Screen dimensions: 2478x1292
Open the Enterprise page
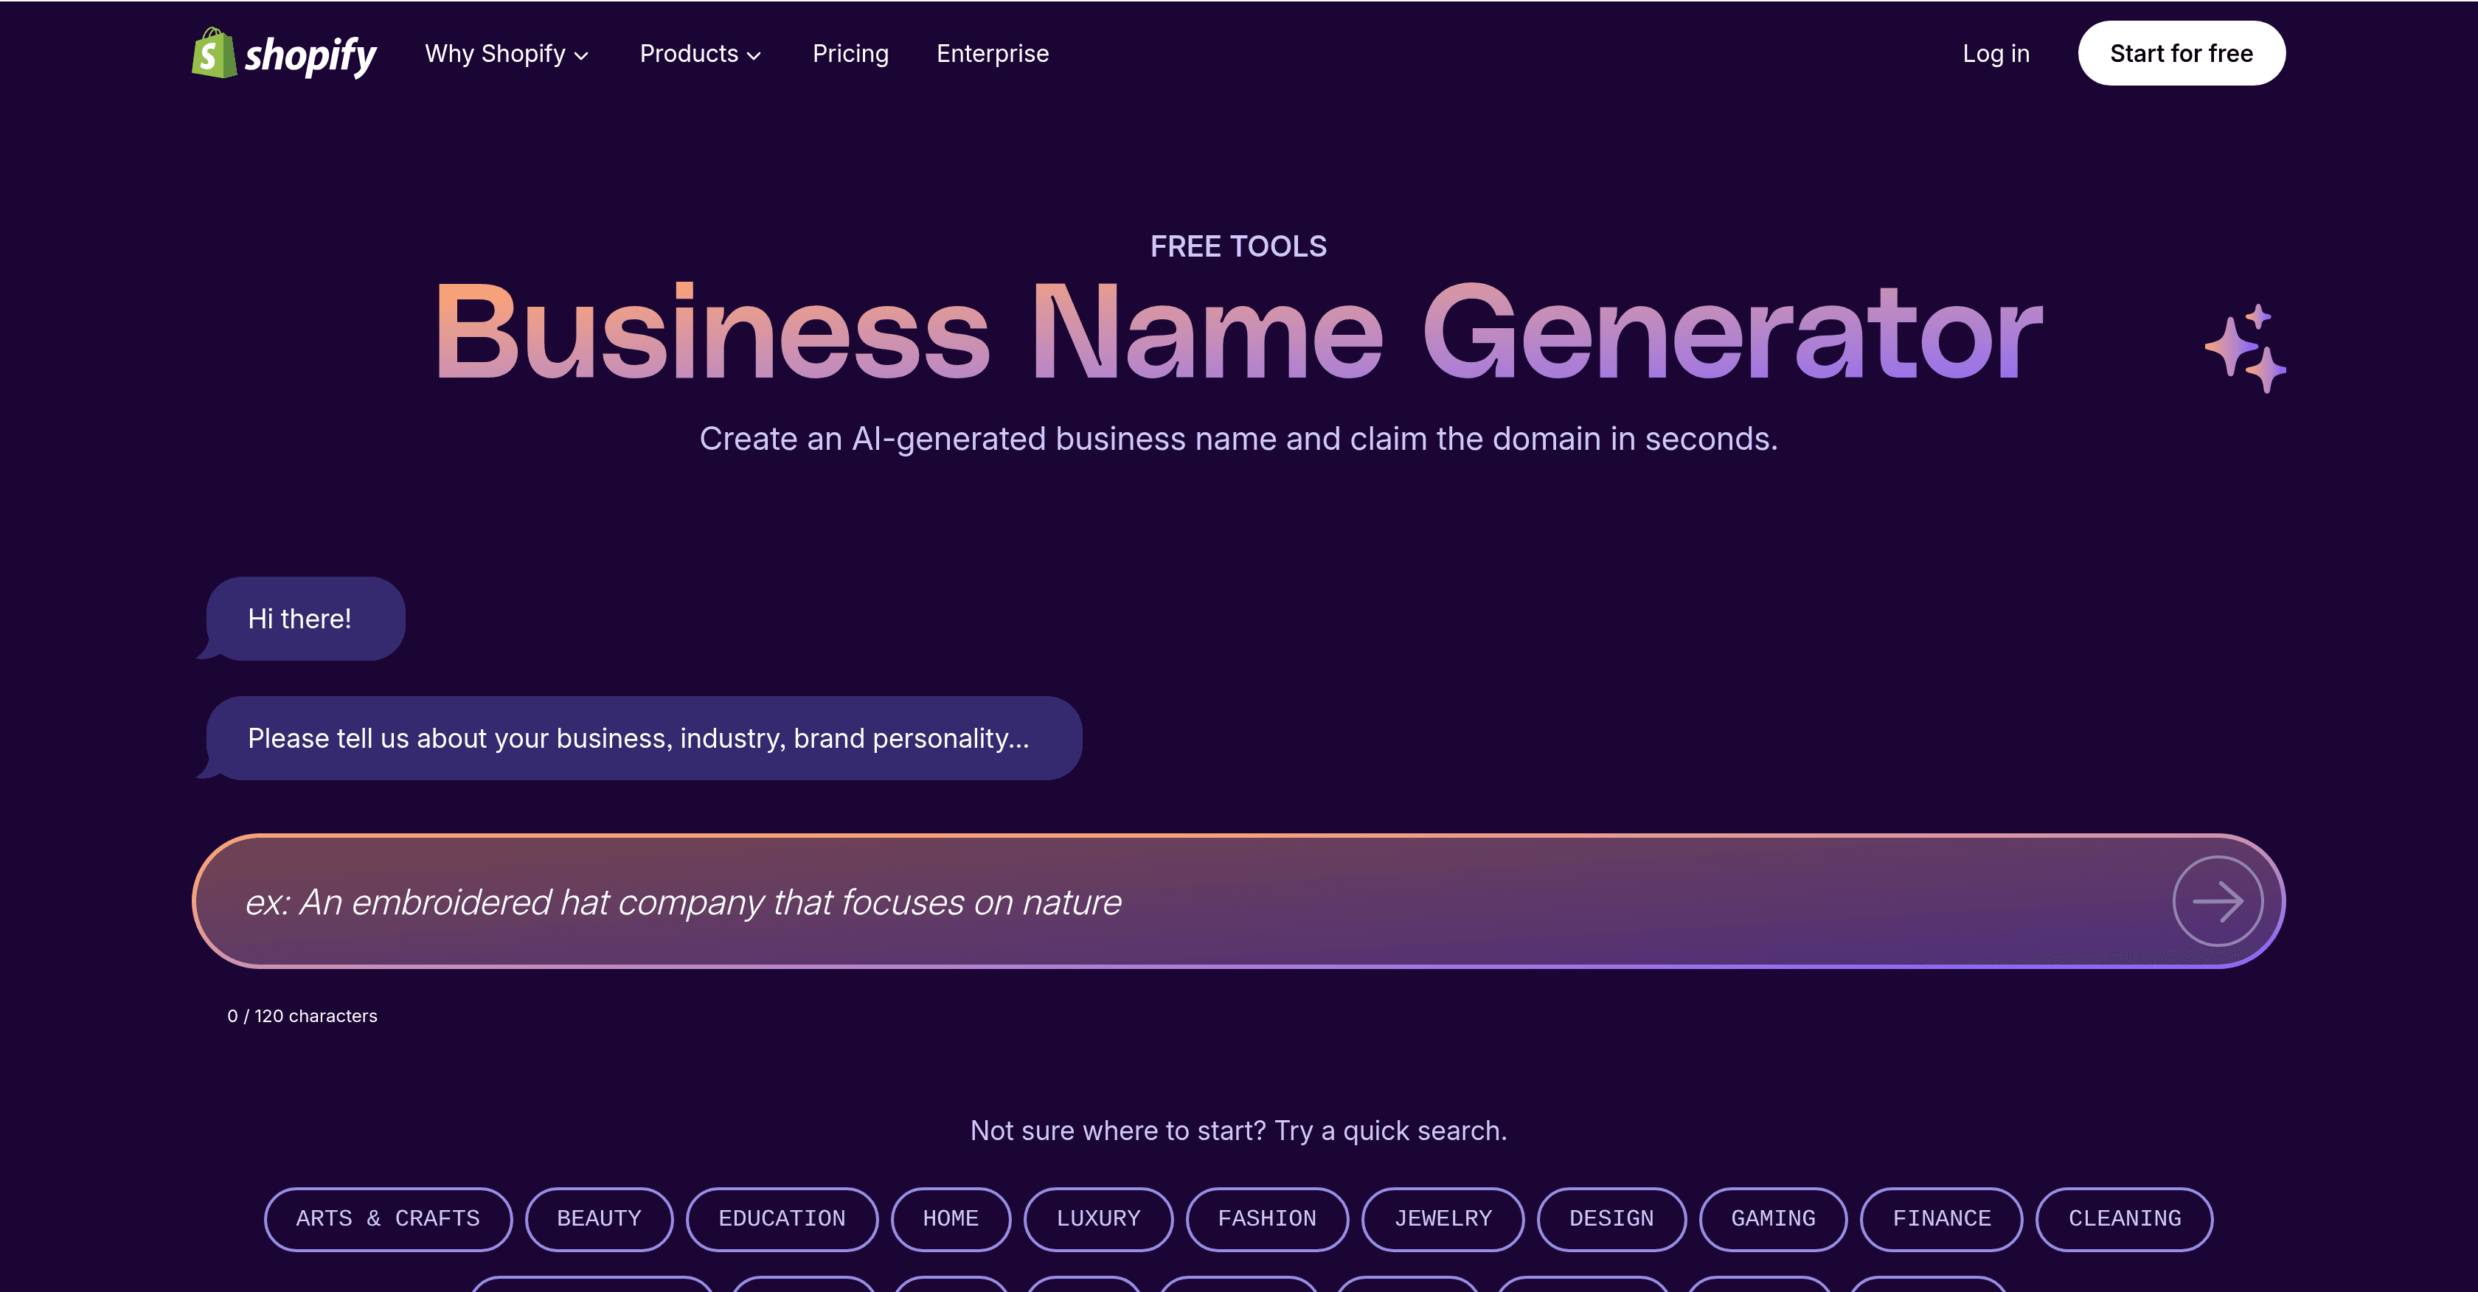[x=993, y=54]
